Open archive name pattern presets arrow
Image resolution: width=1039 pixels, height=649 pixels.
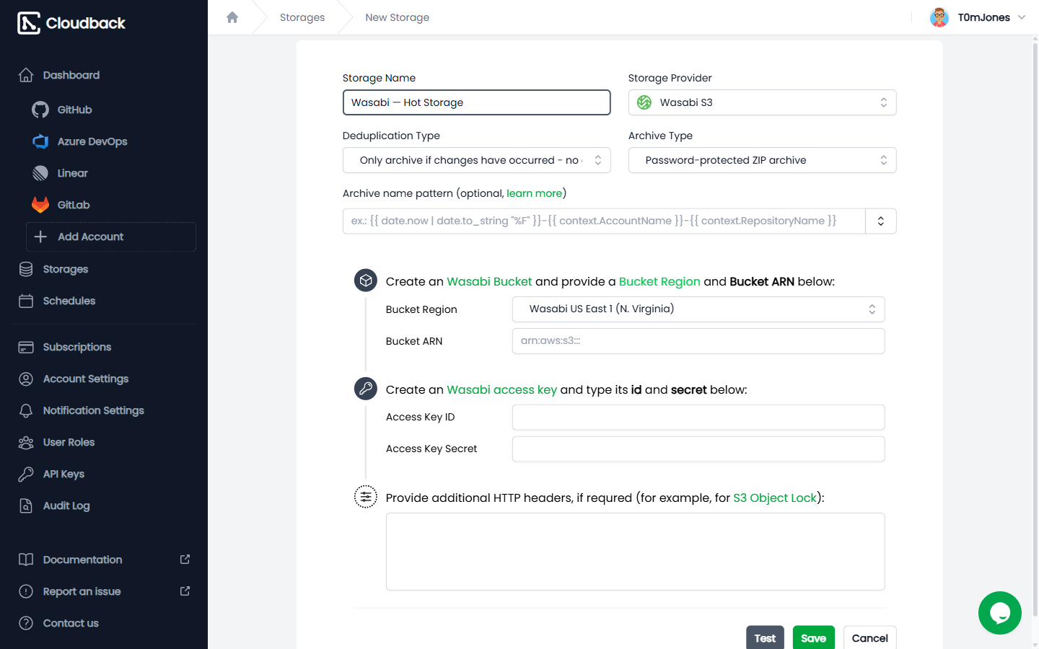881,221
